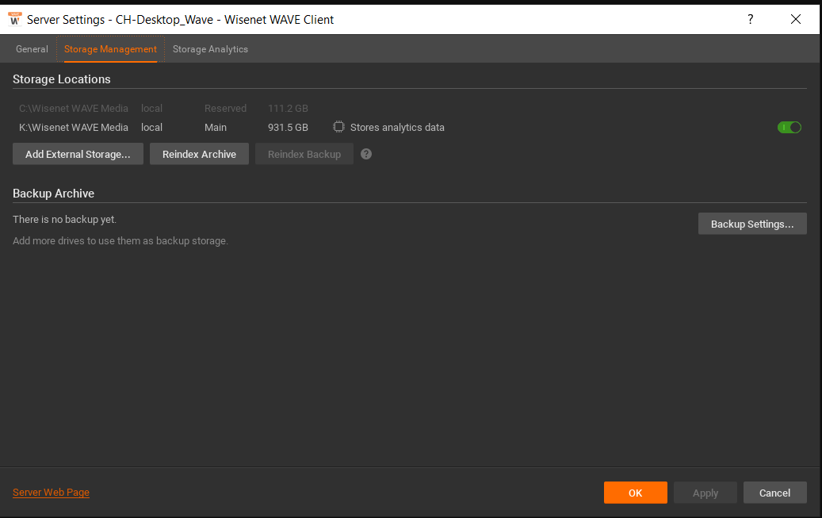Click the 111.2 GB capacity value
The image size is (822, 518).
[288, 108]
